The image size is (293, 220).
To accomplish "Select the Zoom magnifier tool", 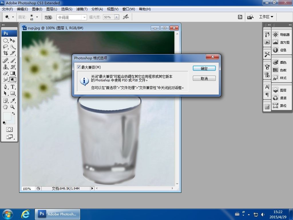I will click(x=13, y=107).
